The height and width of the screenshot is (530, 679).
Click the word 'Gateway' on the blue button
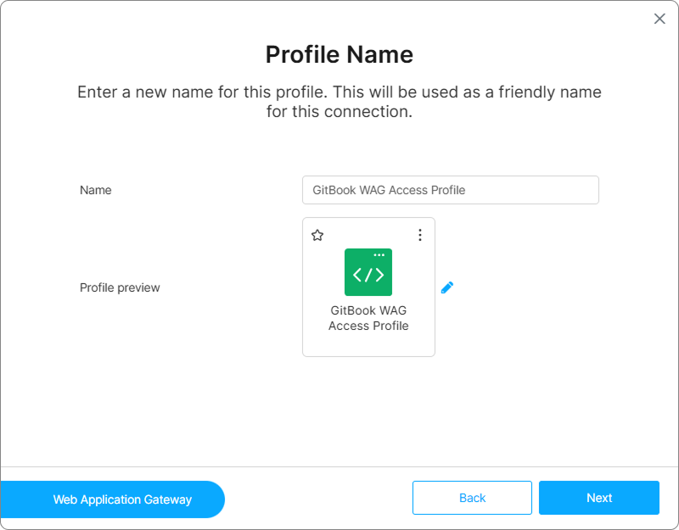(168, 499)
